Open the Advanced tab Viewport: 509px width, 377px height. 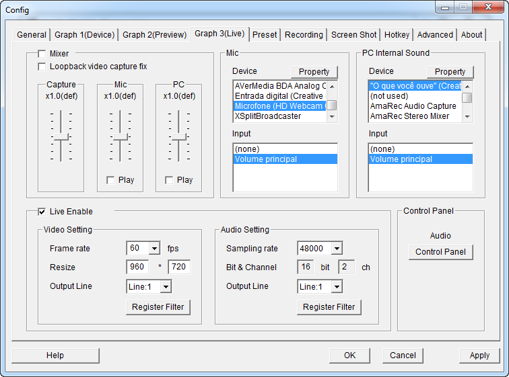pos(435,35)
